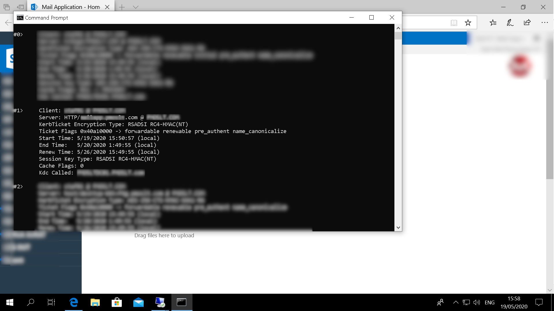Click the Mail app taskbar icon

[x=138, y=302]
